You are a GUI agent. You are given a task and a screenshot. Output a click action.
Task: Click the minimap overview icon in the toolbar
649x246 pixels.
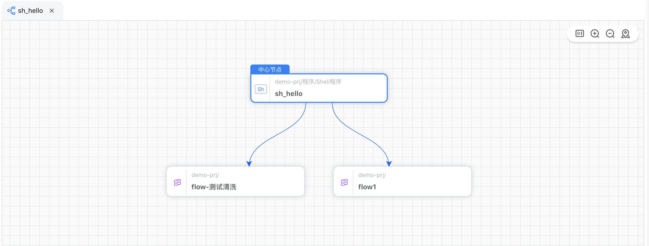(579, 34)
